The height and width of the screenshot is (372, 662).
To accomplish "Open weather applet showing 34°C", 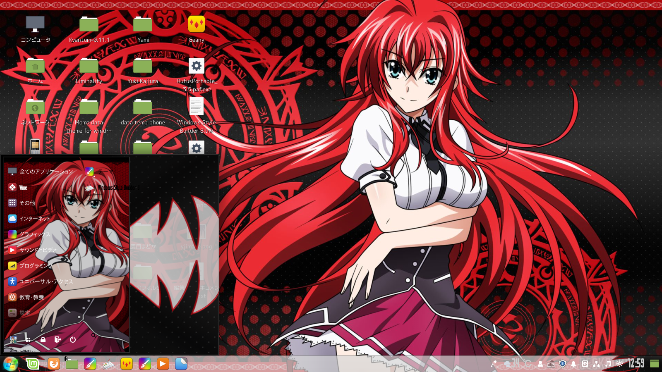I will point(518,364).
